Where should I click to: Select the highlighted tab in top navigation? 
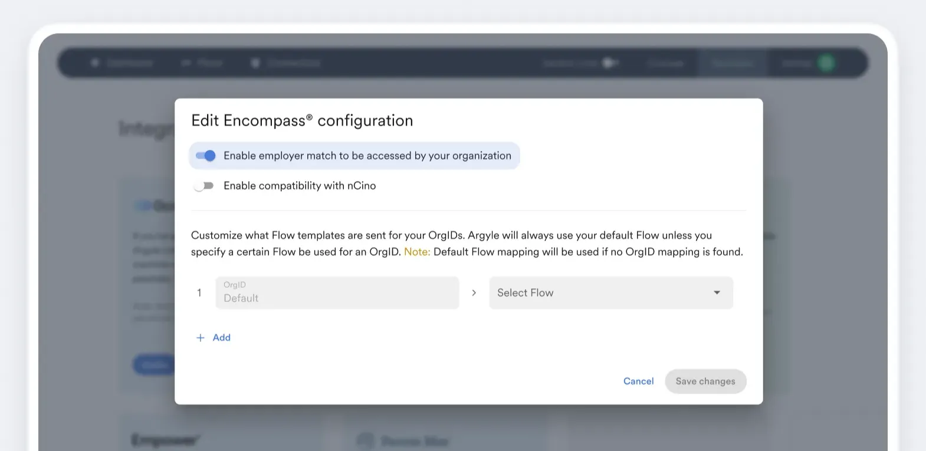click(732, 63)
